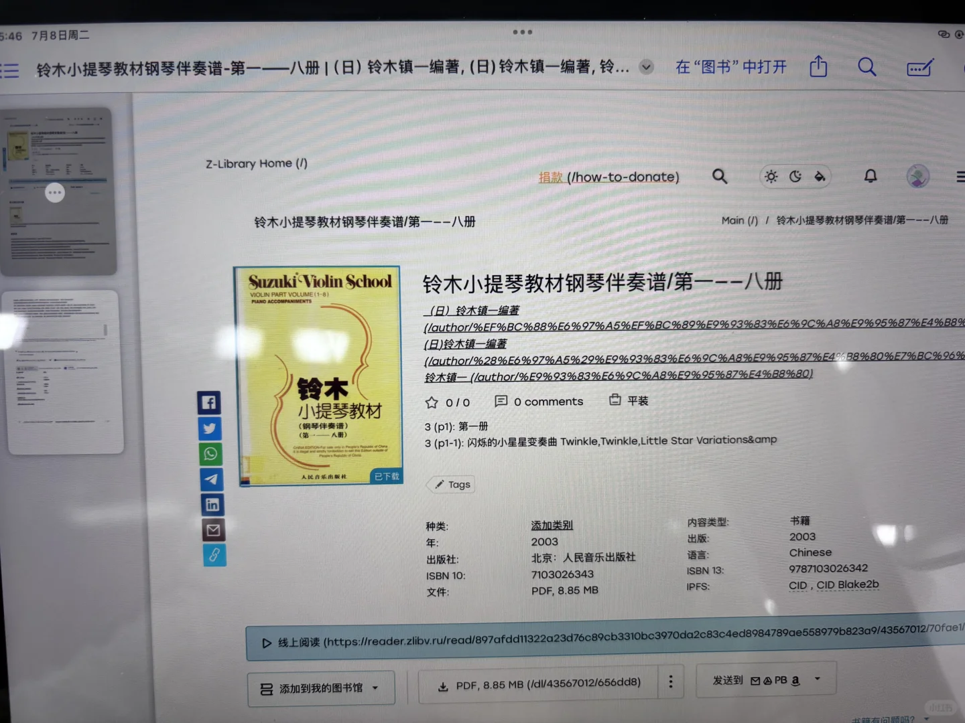
Task: Open three-dot options beside PDF download
Action: pos(670,682)
